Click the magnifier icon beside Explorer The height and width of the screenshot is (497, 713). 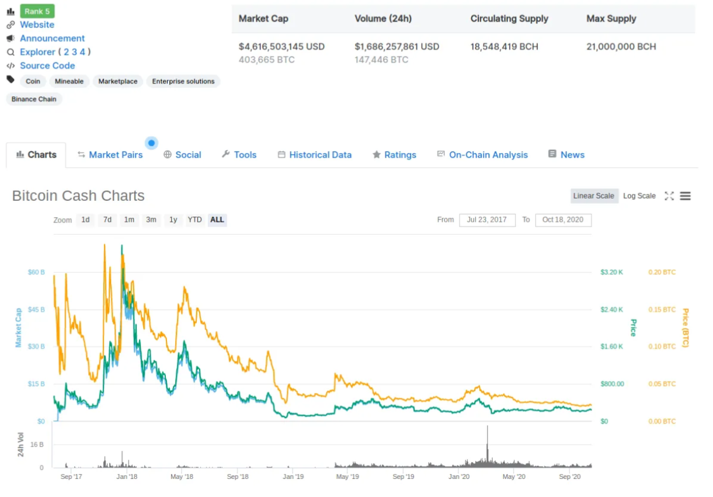point(11,52)
